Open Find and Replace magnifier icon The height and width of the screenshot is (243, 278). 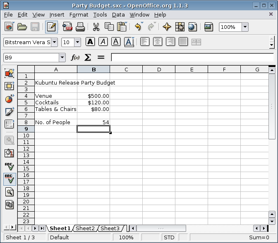9,192
